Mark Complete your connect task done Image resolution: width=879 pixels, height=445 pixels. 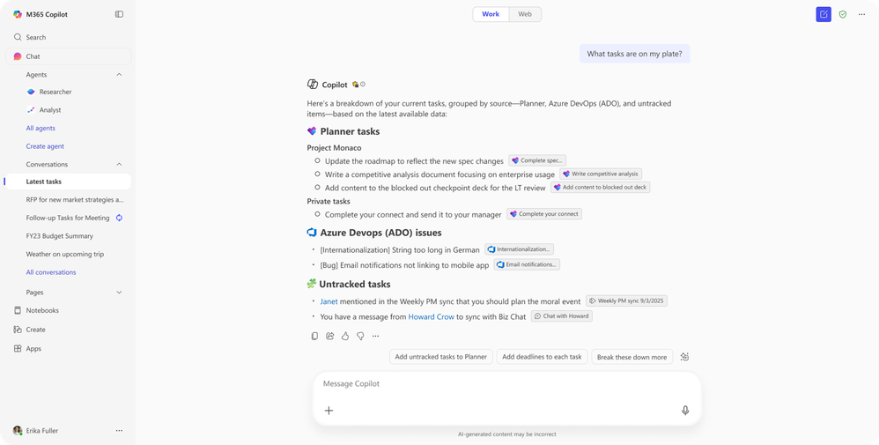[x=318, y=214]
